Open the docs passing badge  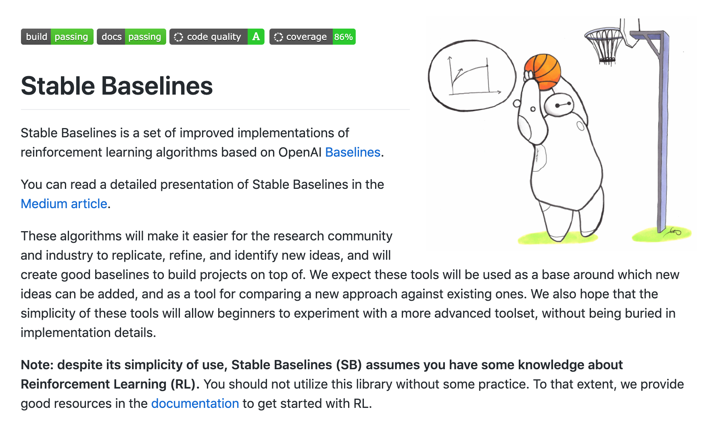131,37
